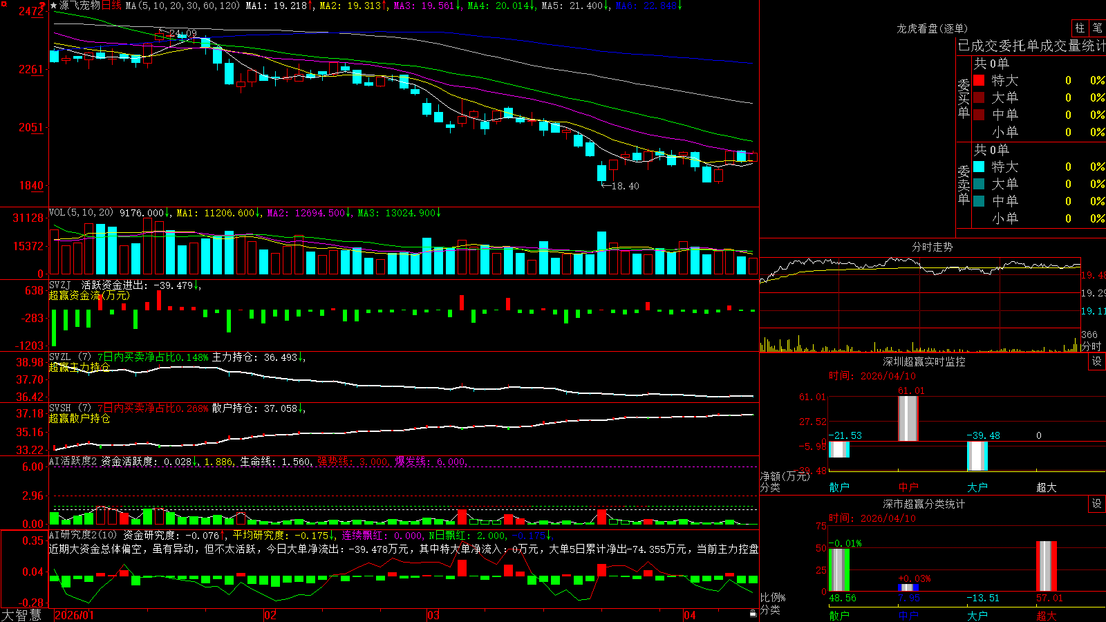1106x622 pixels.
Task: Click the 超赢资金流(万元) label
Action: pos(89,295)
